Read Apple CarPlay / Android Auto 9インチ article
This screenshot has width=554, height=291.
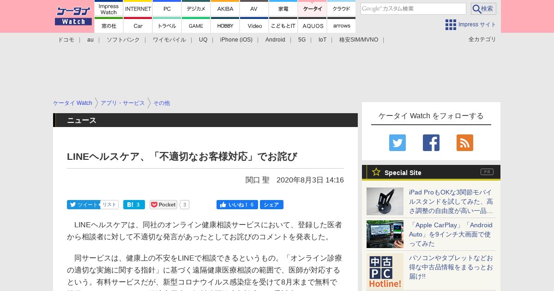pyautogui.click(x=451, y=234)
